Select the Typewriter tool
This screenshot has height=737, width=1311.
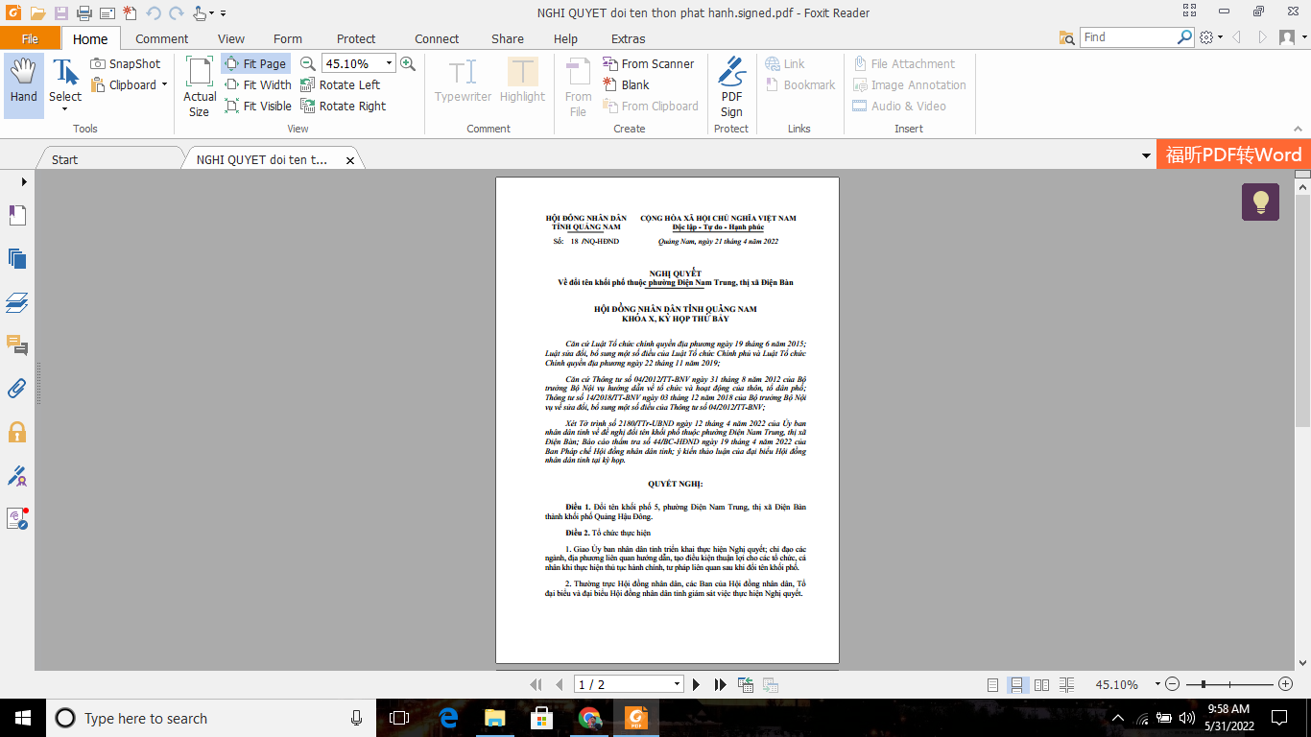click(463, 81)
